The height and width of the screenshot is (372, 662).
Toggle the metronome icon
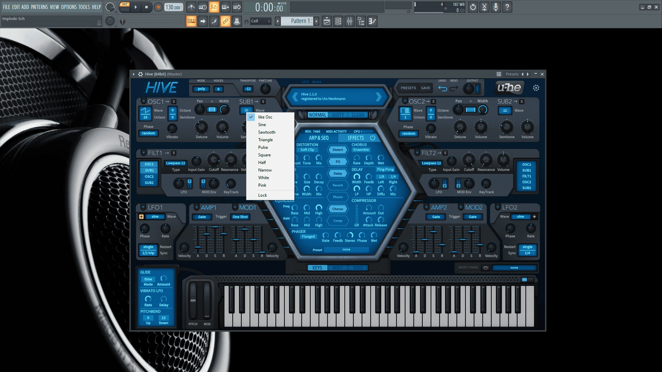click(191, 7)
